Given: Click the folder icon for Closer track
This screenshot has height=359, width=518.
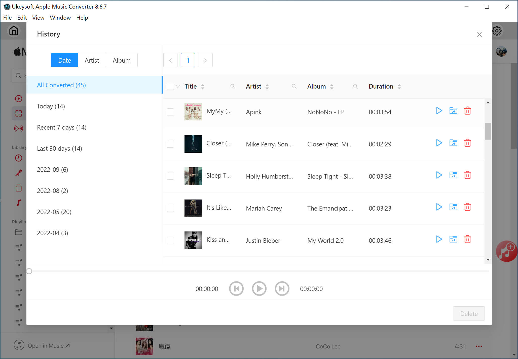Looking at the screenshot, I should (x=454, y=143).
